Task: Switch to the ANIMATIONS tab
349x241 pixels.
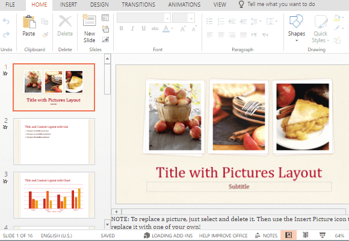Action: point(184,4)
